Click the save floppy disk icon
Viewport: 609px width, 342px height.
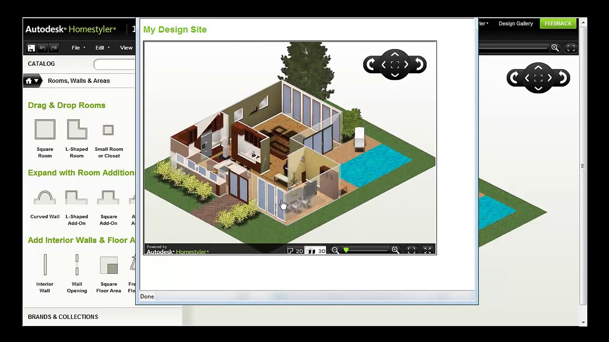pos(31,48)
